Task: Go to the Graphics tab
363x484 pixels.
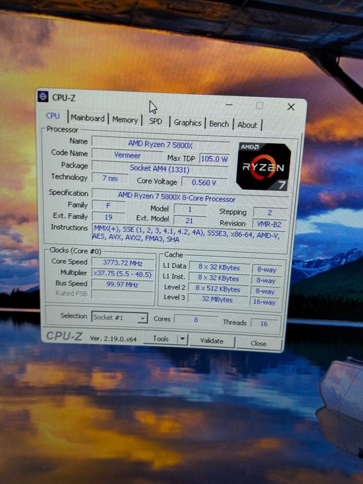Action: click(187, 123)
